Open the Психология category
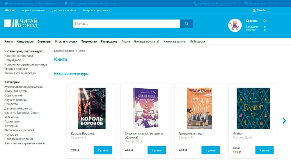The image size is (291, 161). (12, 121)
